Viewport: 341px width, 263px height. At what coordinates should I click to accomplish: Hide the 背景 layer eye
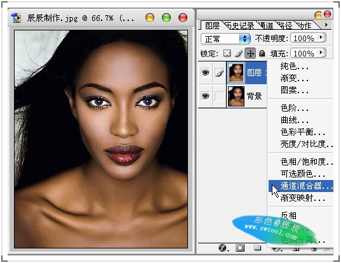click(x=205, y=96)
